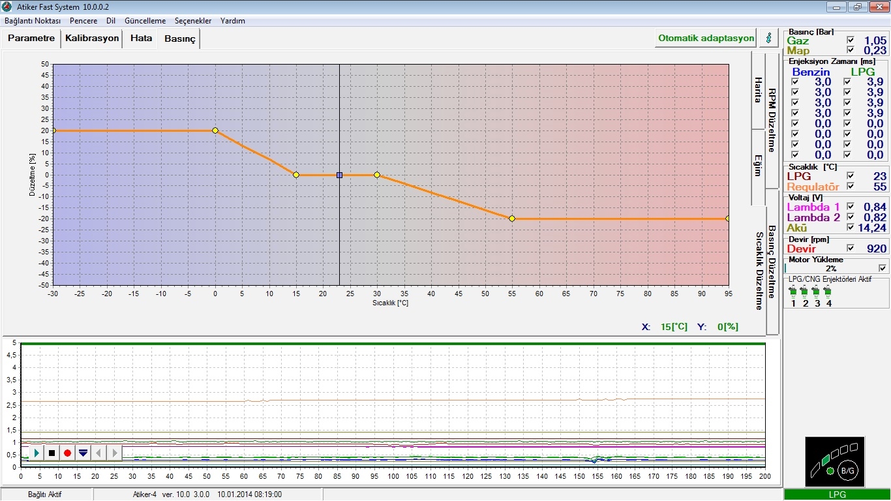Click the Devir value 920
Image resolution: width=891 pixels, height=501 pixels.
click(x=877, y=249)
